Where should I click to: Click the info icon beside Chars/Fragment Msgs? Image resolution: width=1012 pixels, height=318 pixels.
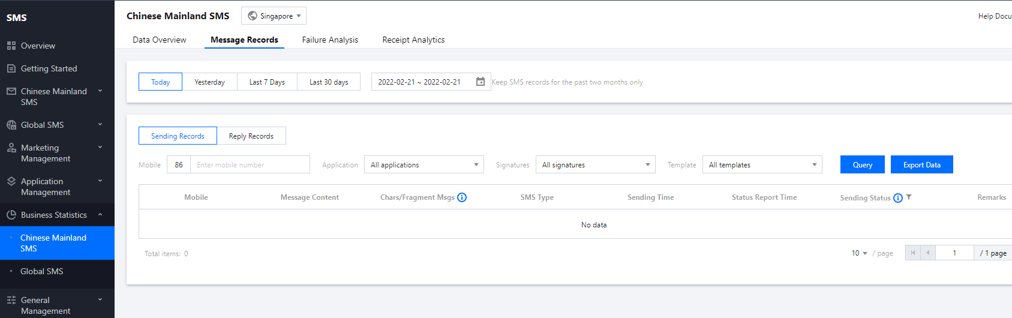(x=462, y=197)
